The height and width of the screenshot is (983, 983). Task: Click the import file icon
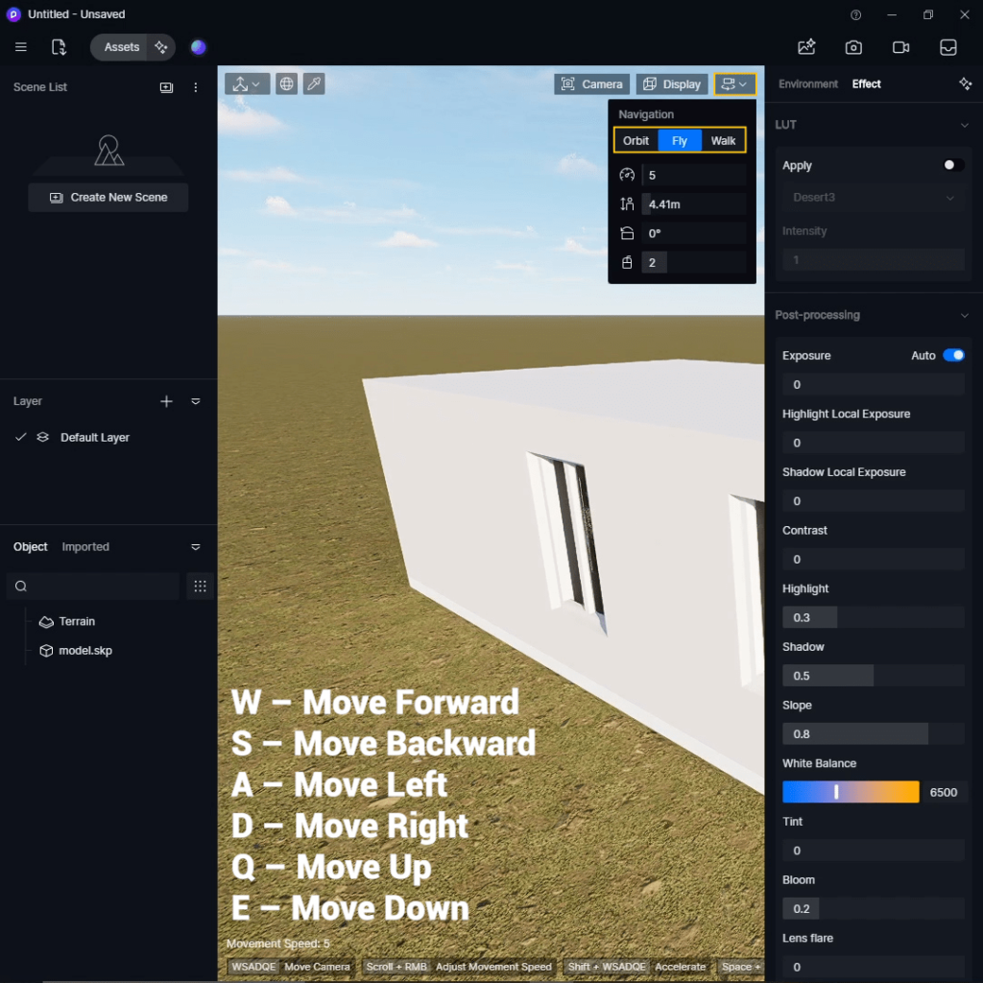(x=59, y=47)
